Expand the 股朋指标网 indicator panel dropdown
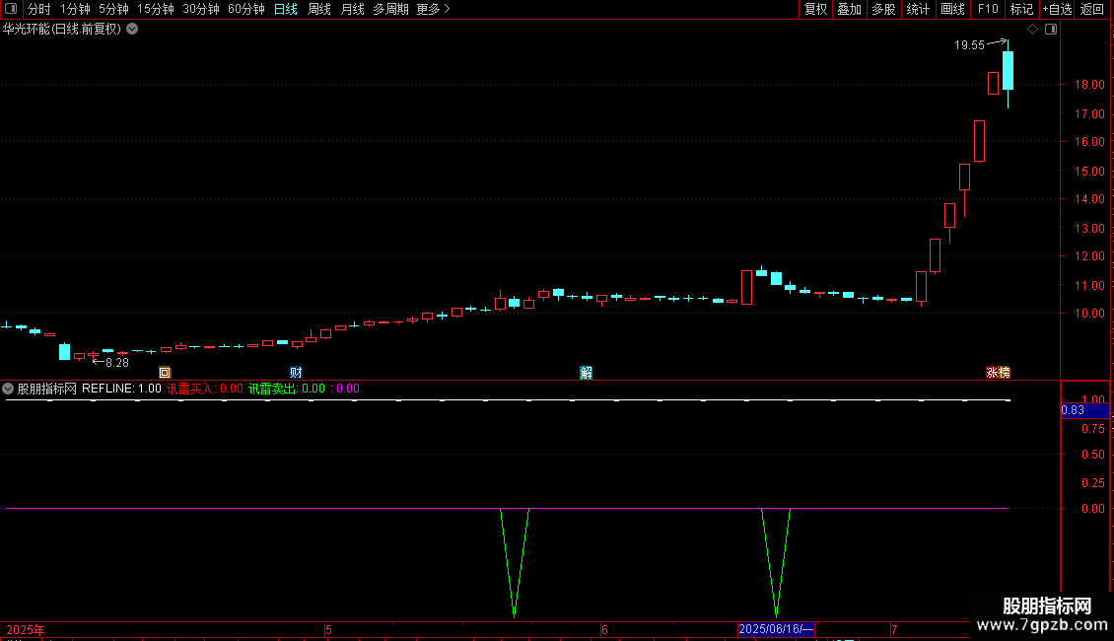Image resolution: width=1114 pixels, height=641 pixels. click(x=9, y=389)
